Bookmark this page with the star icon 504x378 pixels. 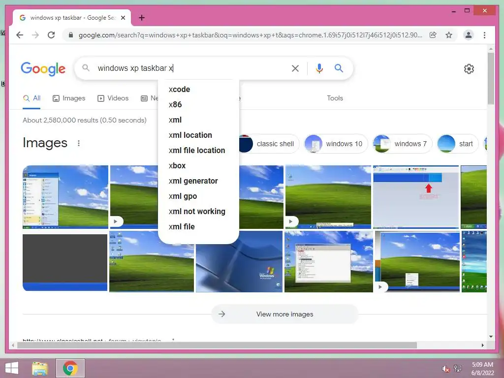click(449, 35)
